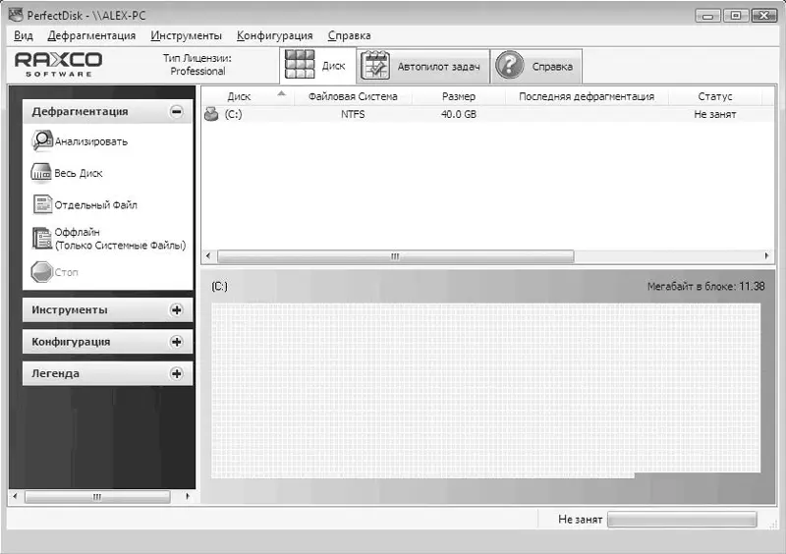This screenshot has height=554, width=786.
Task: Close the PerfectDisk window
Action: point(764,16)
